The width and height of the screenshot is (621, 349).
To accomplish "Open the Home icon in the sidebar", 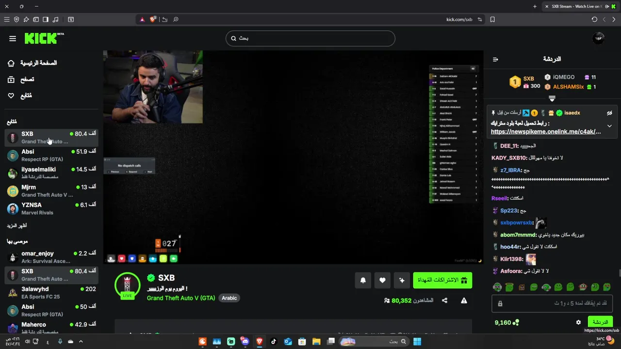I will click(11, 63).
